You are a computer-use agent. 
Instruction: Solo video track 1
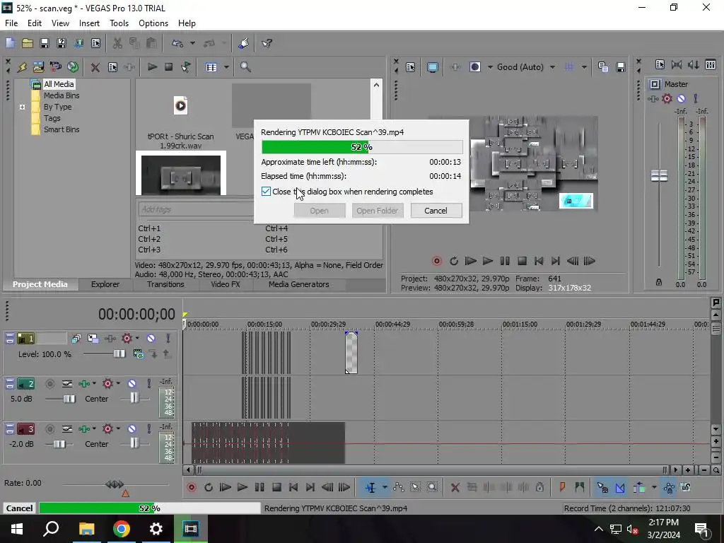point(168,339)
